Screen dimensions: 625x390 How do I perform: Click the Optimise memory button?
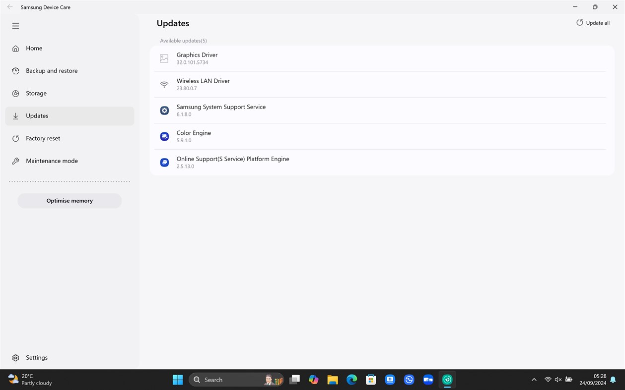point(69,201)
